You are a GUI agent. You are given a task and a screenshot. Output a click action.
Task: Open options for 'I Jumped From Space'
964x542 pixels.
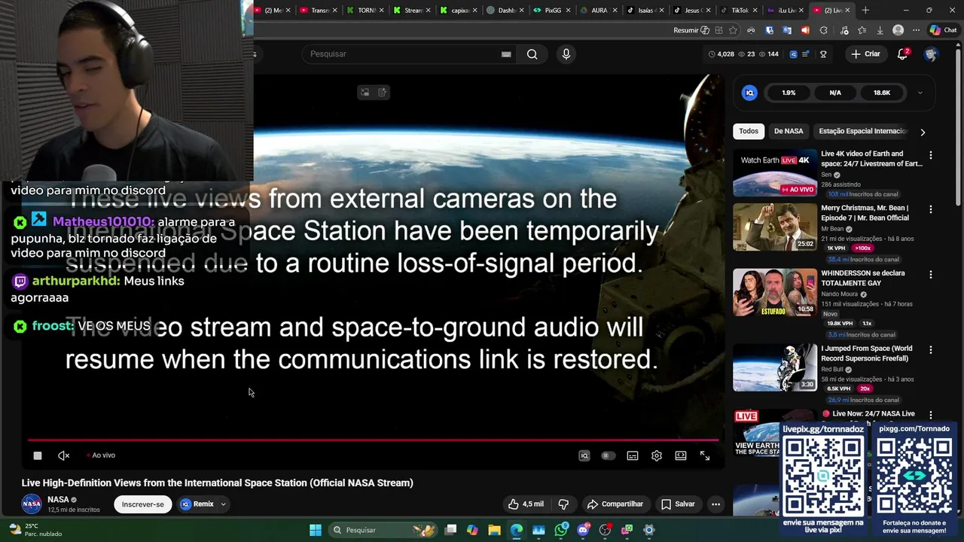(x=931, y=350)
